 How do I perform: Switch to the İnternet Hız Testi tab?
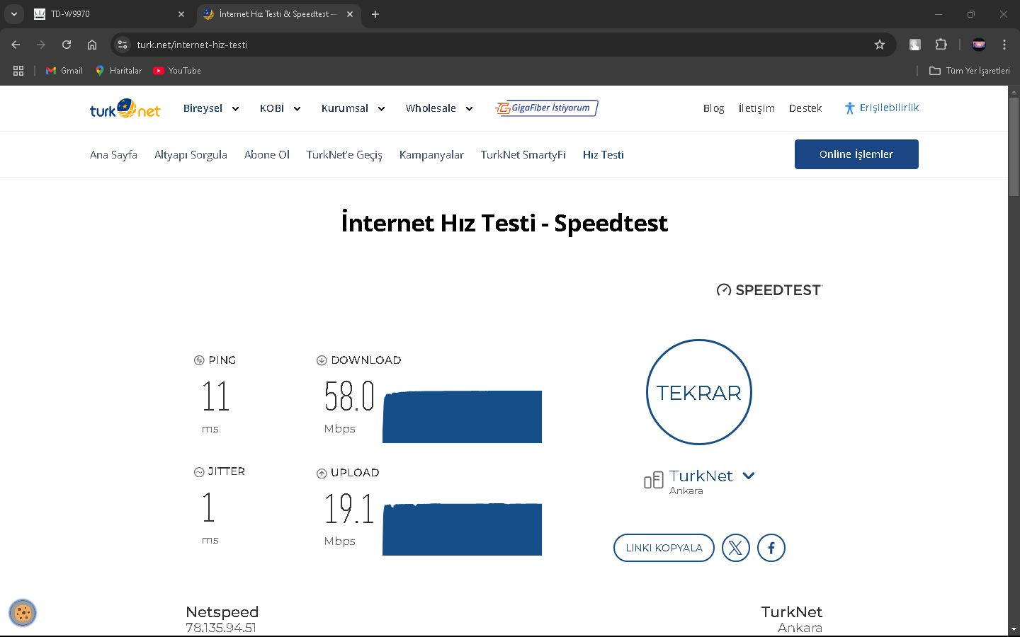pyautogui.click(x=278, y=14)
